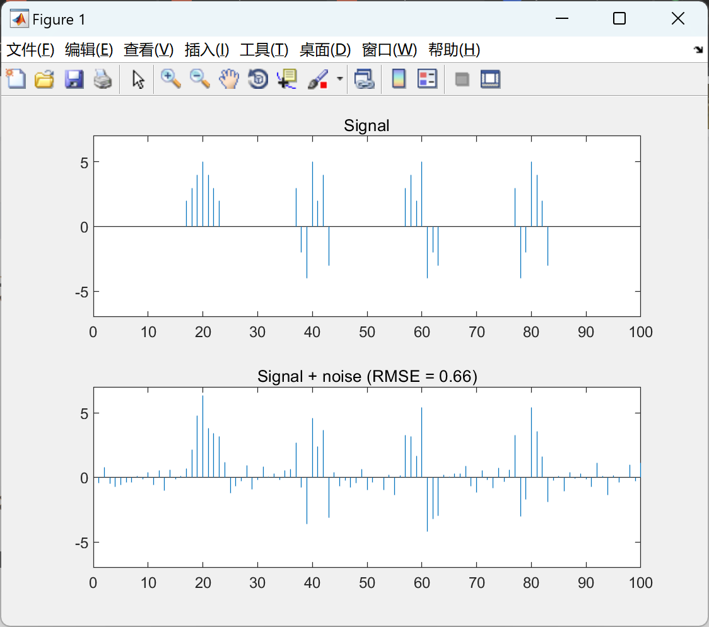This screenshot has width=709, height=627.
Task: Close the Figure 1 window
Action: pos(678,18)
